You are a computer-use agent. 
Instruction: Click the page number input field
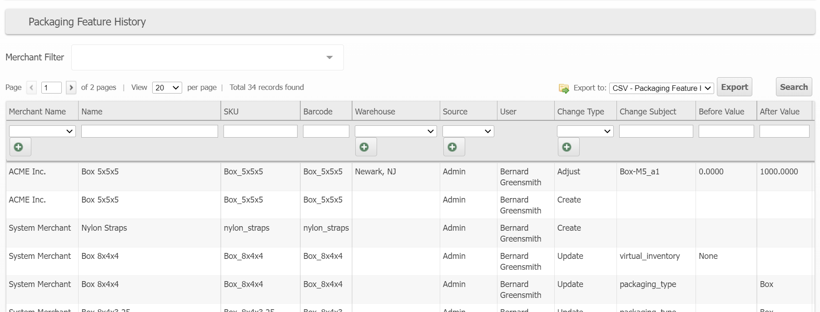51,88
